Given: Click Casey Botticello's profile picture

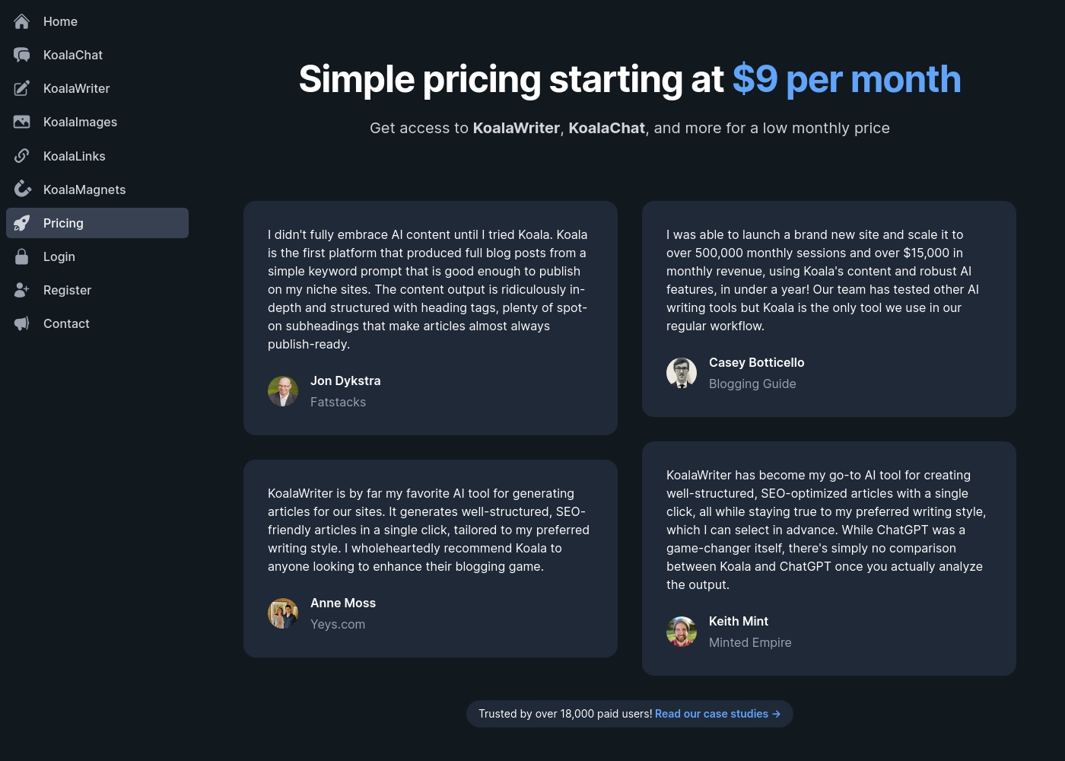Looking at the screenshot, I should [x=682, y=373].
